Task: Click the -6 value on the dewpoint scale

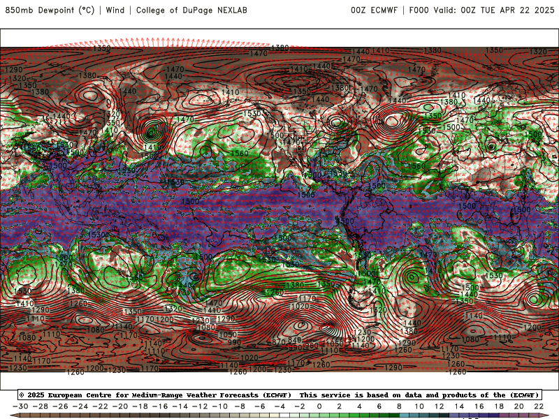Action: (259, 406)
